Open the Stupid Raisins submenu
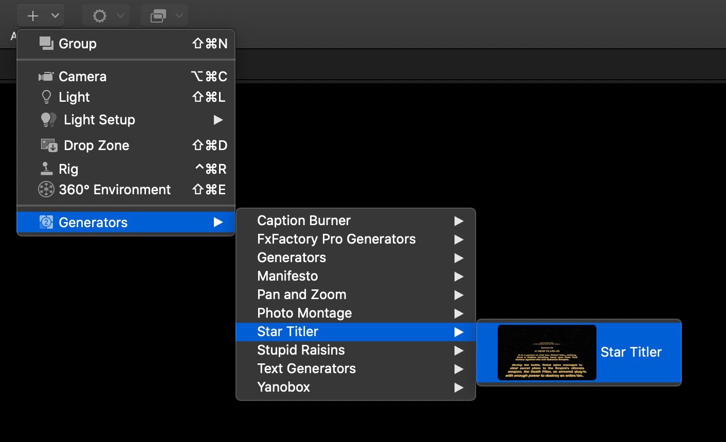 click(356, 350)
